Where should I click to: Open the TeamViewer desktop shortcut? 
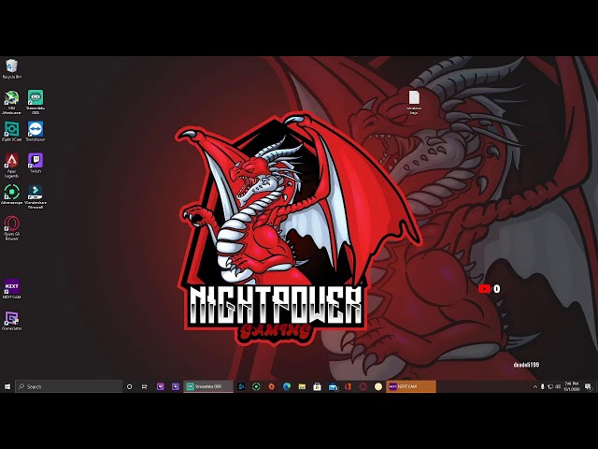click(x=36, y=132)
